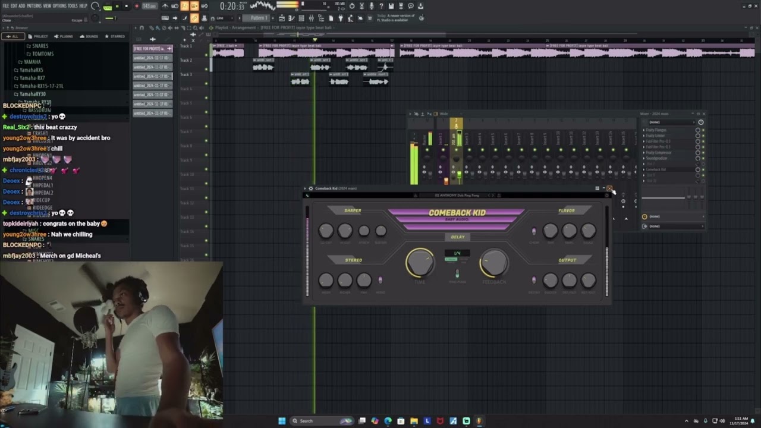761x428 pixels.
Task: Open the HELP menu
Action: [x=83, y=6]
